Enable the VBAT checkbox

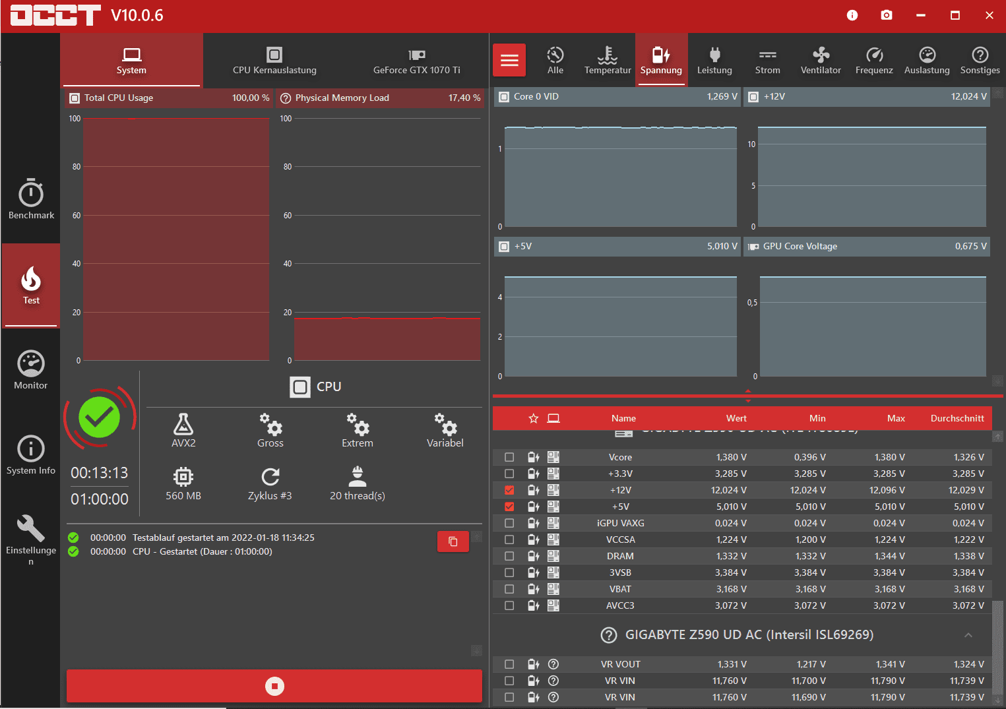point(509,589)
